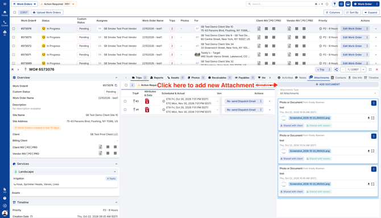Click the ADD DOCUMENT button

[x=328, y=84]
